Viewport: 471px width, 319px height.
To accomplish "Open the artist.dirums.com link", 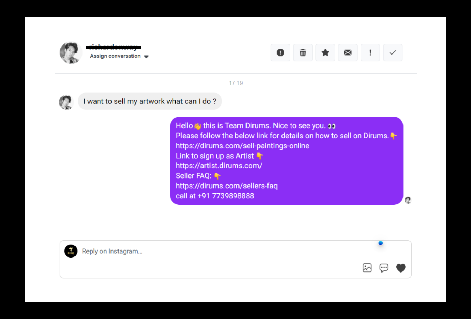I will click(x=219, y=166).
